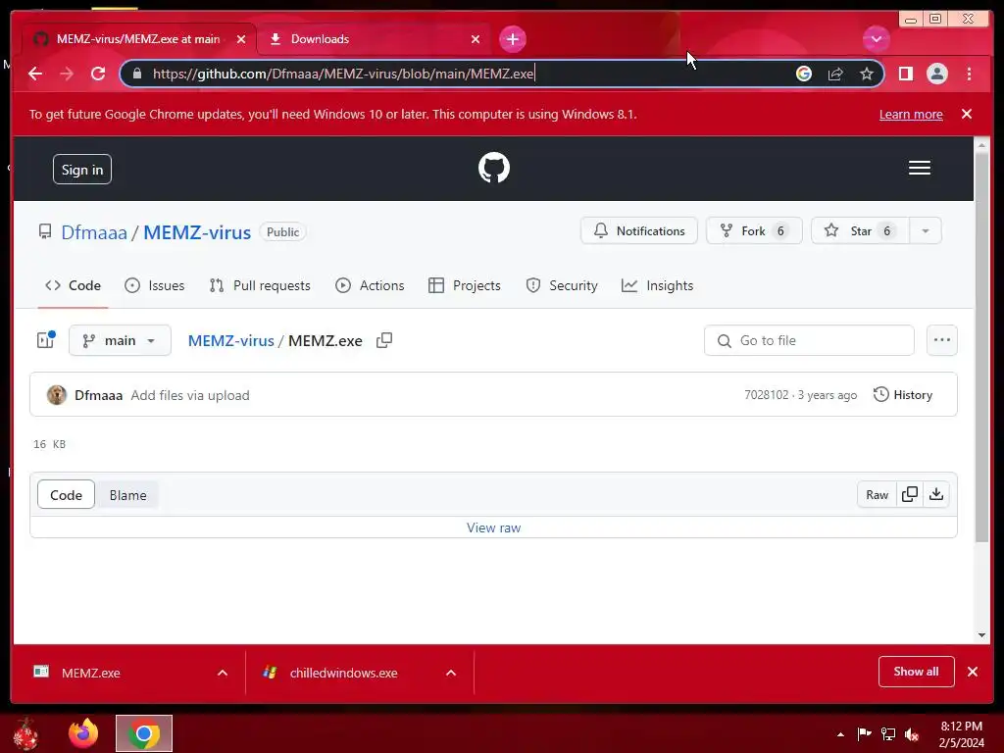Show hidden system tray icons arrow

tap(840, 734)
